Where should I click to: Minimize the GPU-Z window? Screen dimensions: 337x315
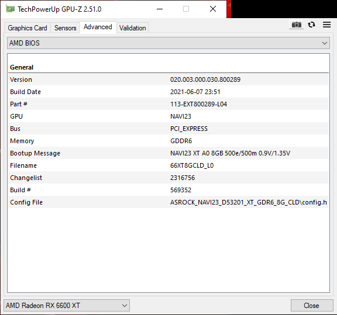(160, 9)
